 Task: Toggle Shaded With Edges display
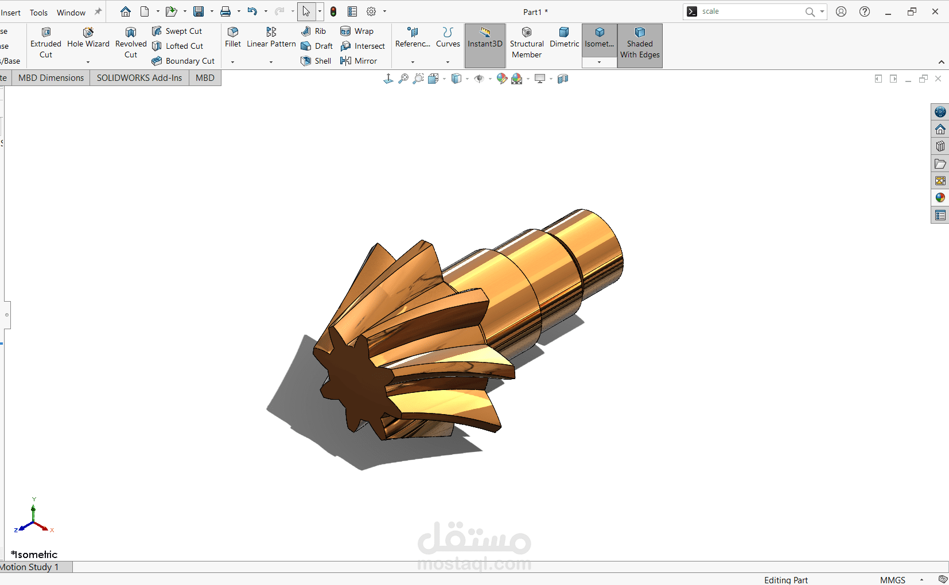(640, 46)
